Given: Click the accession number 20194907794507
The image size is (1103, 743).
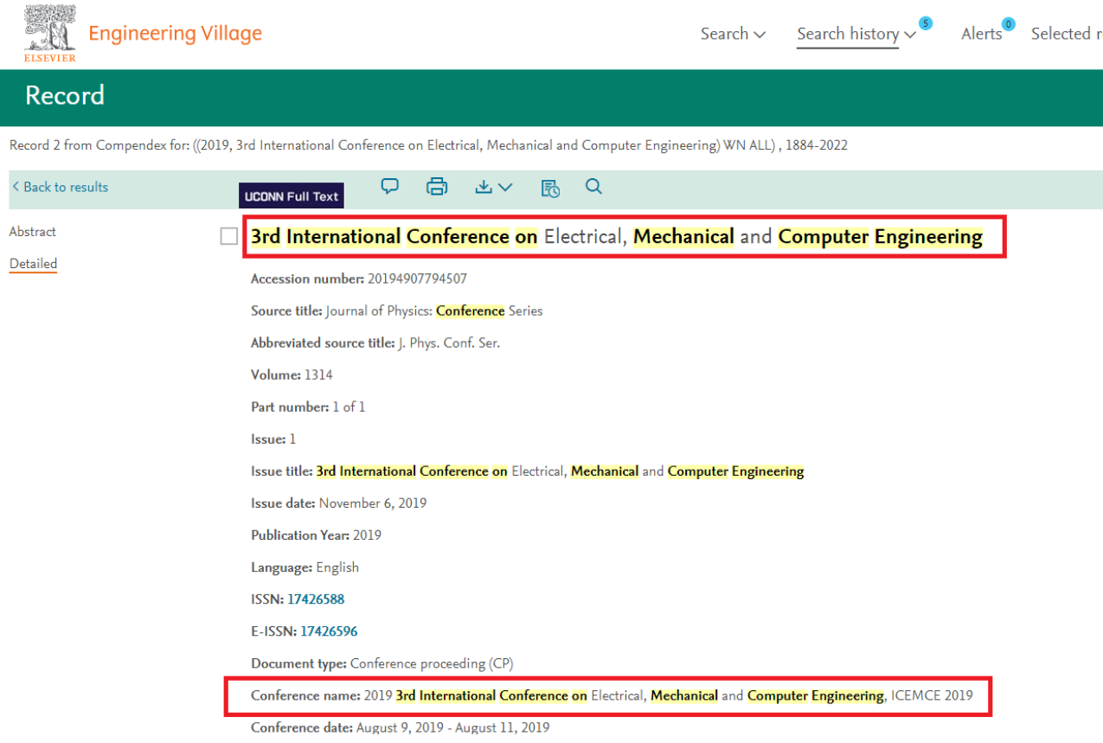Looking at the screenshot, I should coord(417,279).
